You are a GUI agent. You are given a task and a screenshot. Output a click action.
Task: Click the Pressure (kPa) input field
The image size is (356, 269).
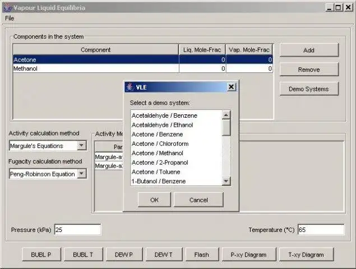(x=78, y=230)
